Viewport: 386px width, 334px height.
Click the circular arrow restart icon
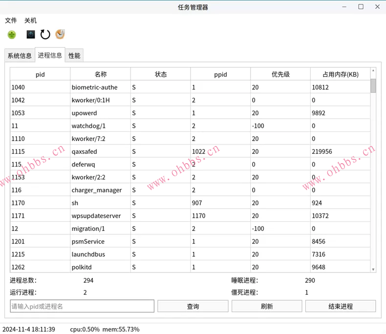(45, 35)
